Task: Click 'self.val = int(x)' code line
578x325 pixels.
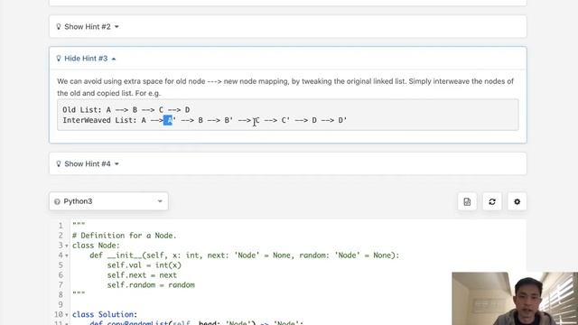Action: tap(144, 265)
